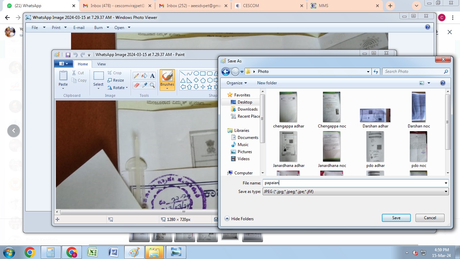Open the Paint application menu button

[63, 64]
